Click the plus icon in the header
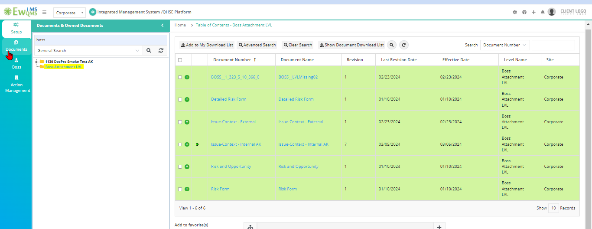Image resolution: width=592 pixels, height=229 pixels. tap(533, 12)
